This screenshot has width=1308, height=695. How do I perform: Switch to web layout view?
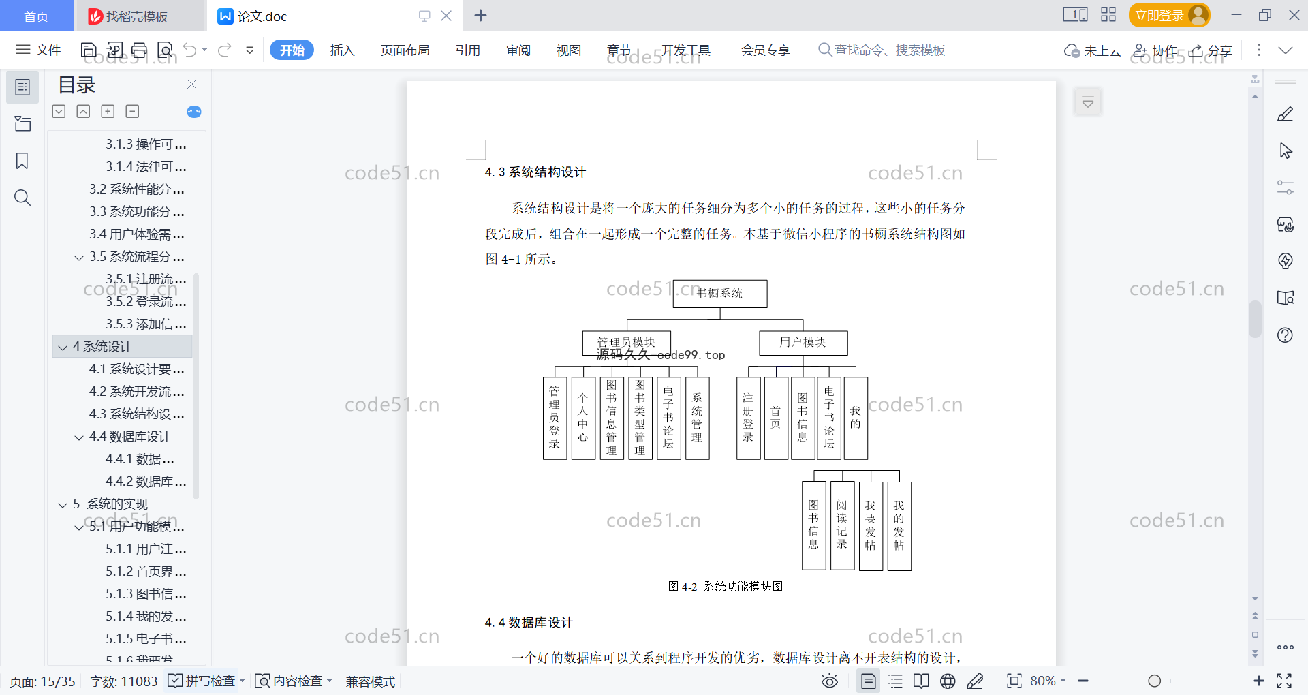click(x=948, y=681)
